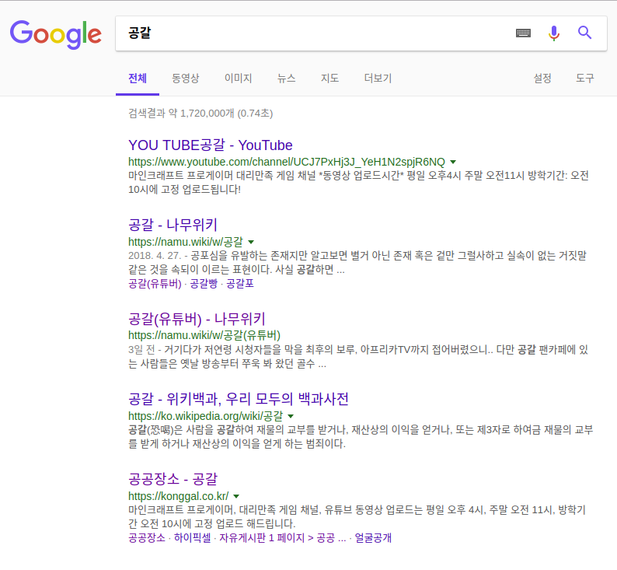The width and height of the screenshot is (617, 570).
Task: Expand the 더보기 menu
Action: click(x=378, y=79)
